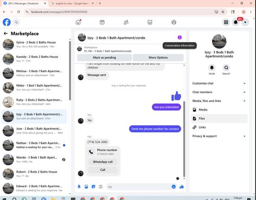The image size is (256, 200).
Task: Open Media in the side panel
Action: tap(219, 109)
